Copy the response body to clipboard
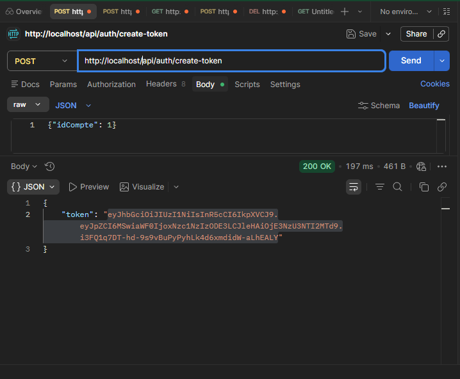 (x=423, y=187)
